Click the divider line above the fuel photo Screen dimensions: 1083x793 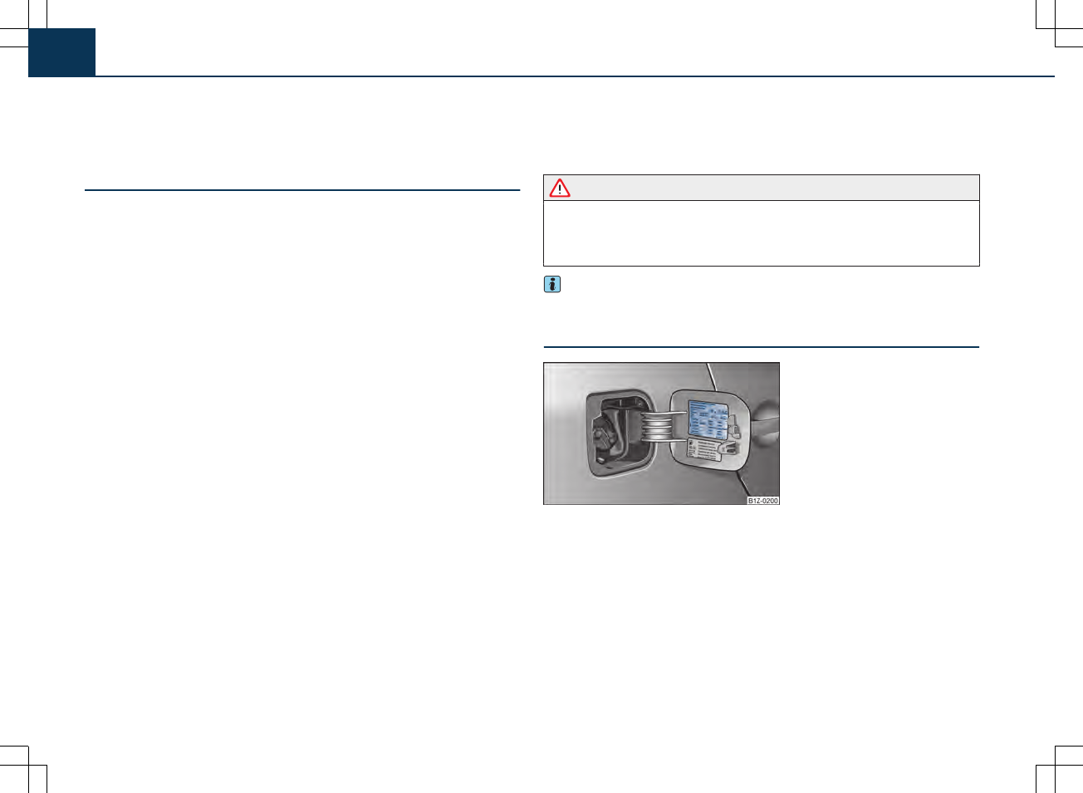[762, 346]
